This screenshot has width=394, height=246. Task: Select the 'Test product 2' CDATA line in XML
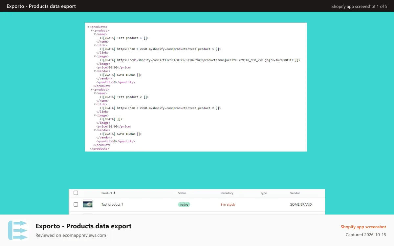(x=124, y=97)
